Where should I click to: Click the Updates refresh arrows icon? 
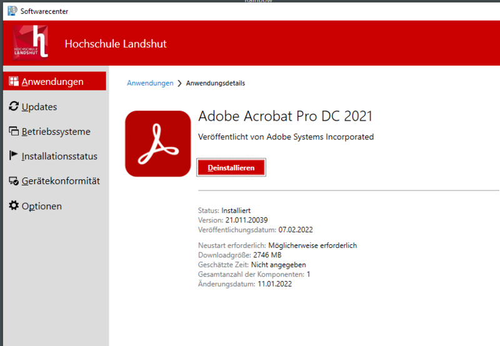[x=14, y=107]
